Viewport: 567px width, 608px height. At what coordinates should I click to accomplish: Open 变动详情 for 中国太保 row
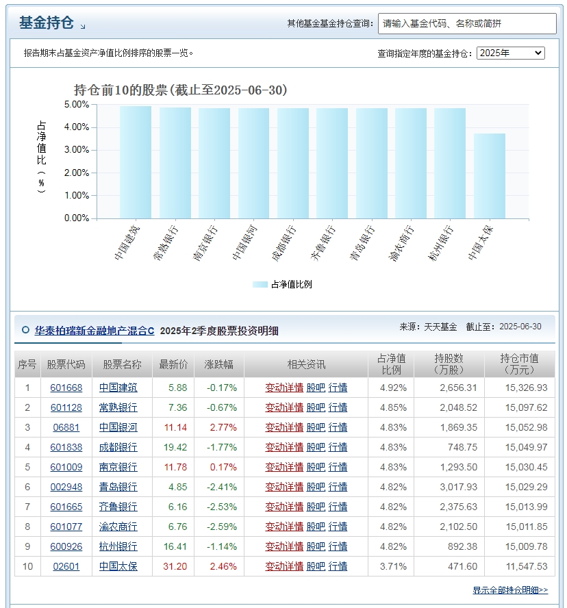click(x=284, y=566)
